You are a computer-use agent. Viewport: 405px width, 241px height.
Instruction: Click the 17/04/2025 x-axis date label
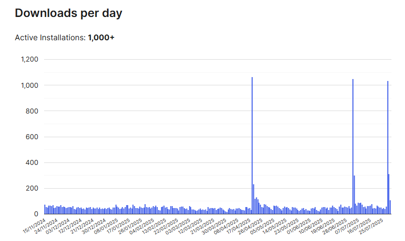point(239,225)
